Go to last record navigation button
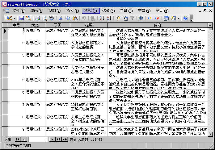The image size is (215, 150). point(58,140)
